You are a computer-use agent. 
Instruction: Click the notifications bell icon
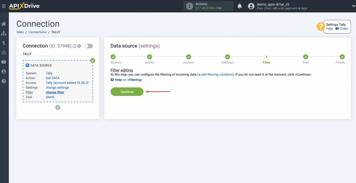coord(239,6)
